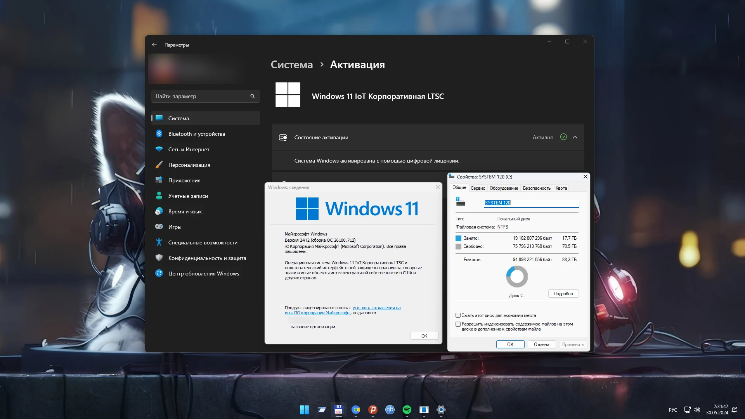Open the Microsoft license terms link
The image size is (745, 419).
[x=376, y=308]
